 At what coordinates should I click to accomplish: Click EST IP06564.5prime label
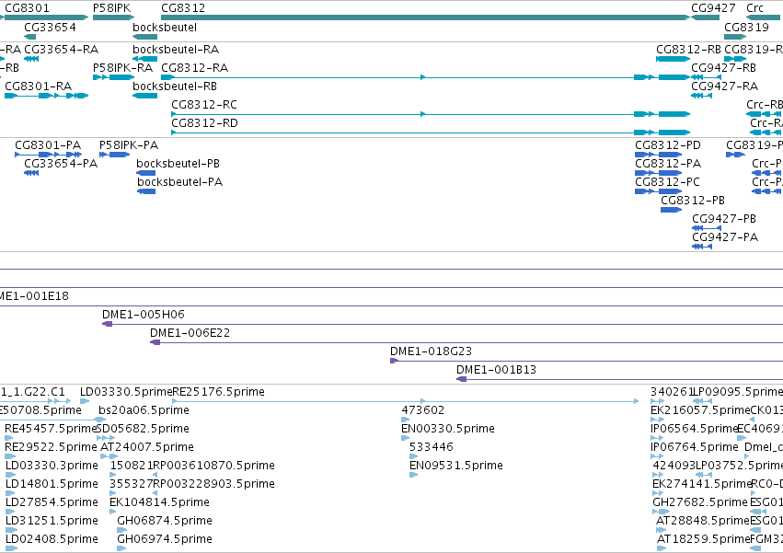coord(695,429)
